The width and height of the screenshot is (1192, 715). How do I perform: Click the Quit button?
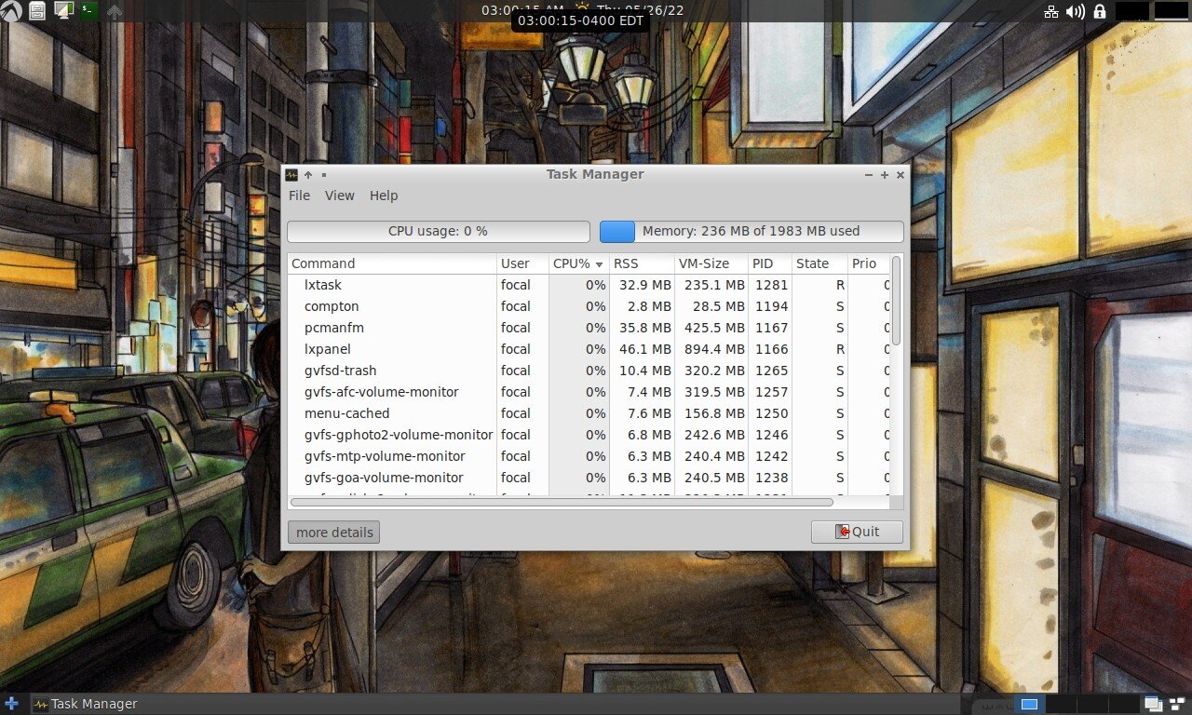857,532
